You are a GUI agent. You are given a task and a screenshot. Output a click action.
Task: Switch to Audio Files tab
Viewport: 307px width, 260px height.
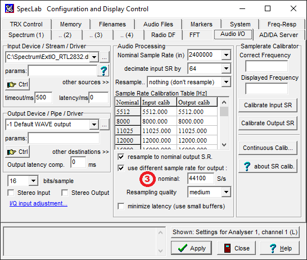pyautogui.click(x=158, y=24)
